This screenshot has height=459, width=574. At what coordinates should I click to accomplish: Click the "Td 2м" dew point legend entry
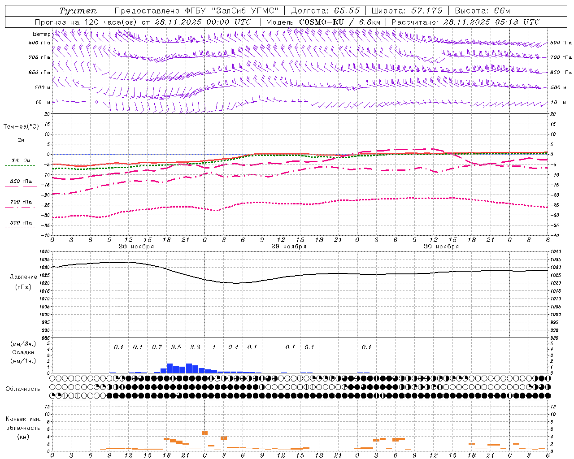pos(21,160)
